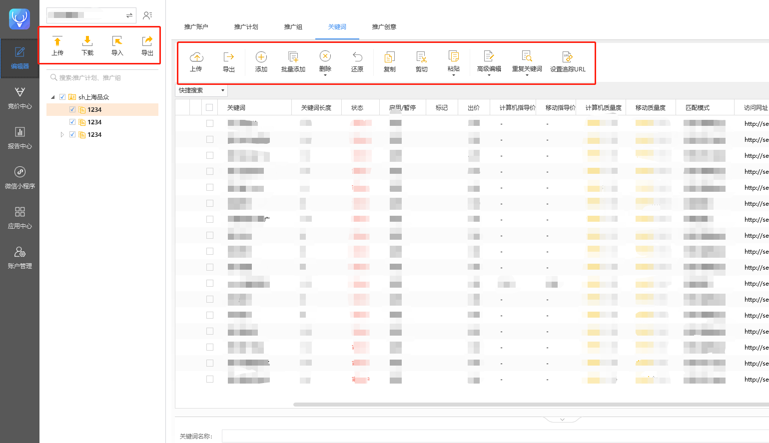Click the user list icon

click(147, 15)
